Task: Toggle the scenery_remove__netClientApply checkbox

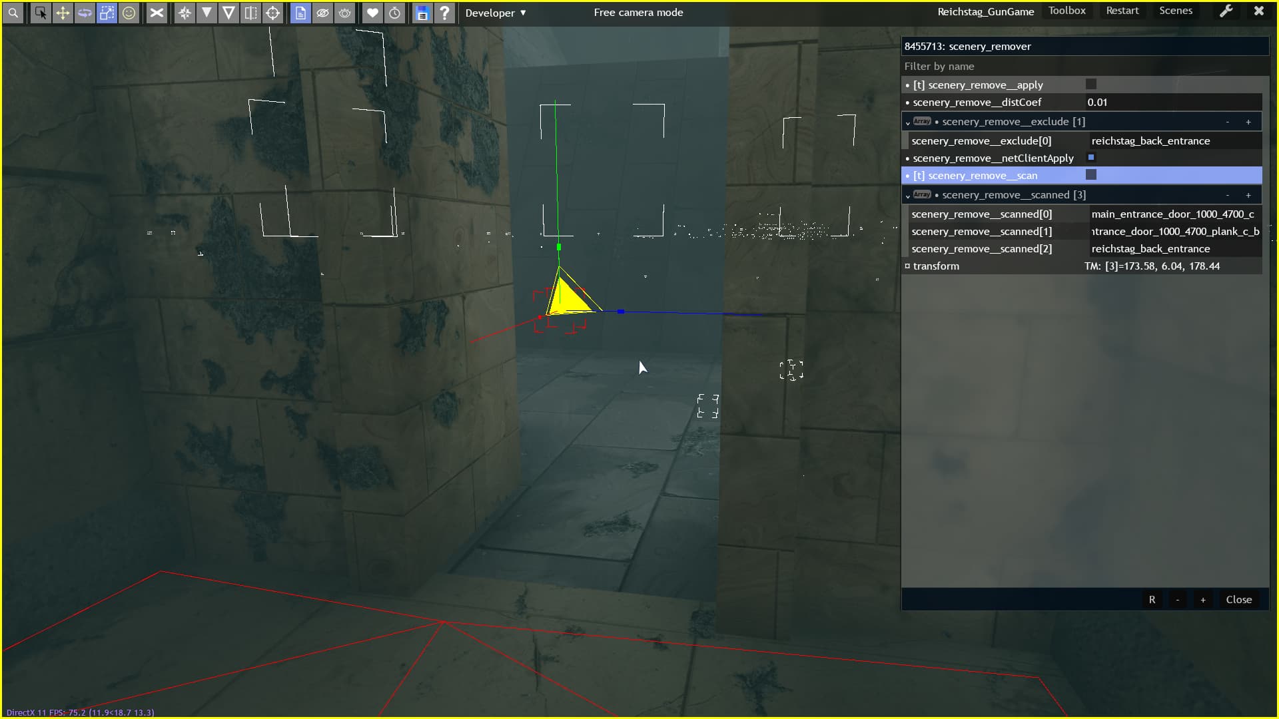Action: 1090,158
